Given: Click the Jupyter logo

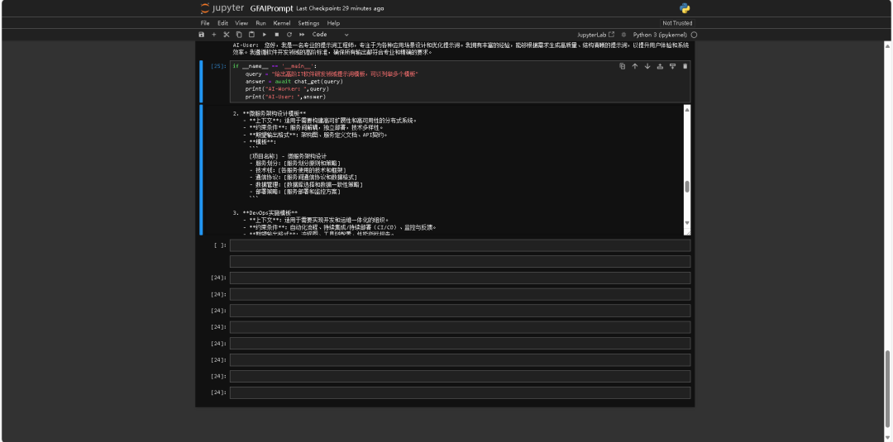Looking at the screenshot, I should click(x=222, y=8).
